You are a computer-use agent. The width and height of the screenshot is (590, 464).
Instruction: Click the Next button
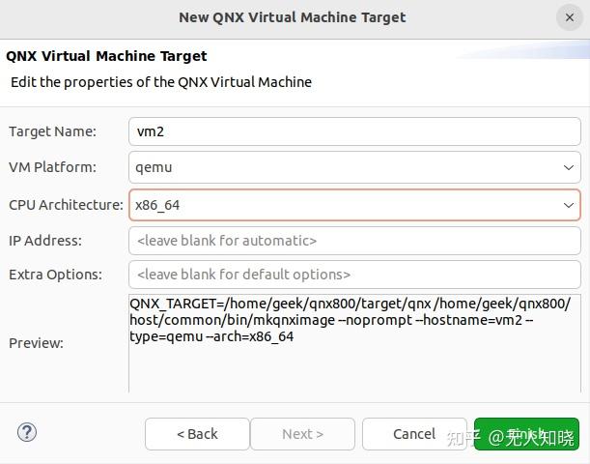tap(302, 434)
